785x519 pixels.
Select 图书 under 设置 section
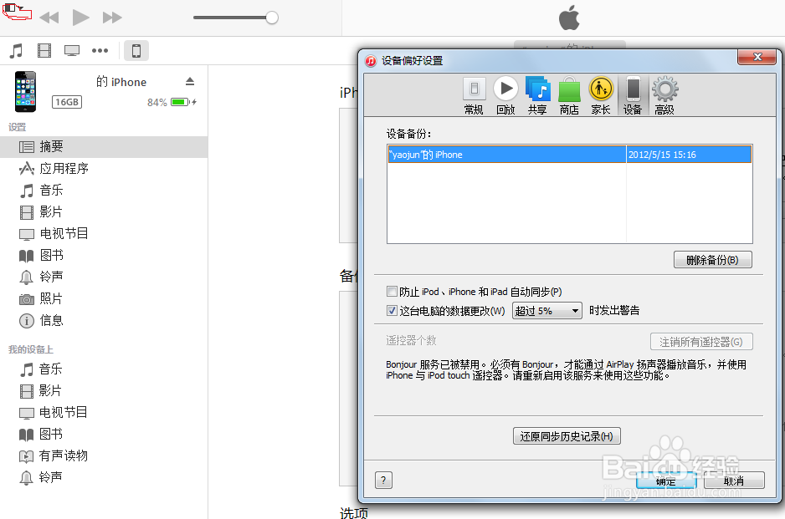(104, 256)
